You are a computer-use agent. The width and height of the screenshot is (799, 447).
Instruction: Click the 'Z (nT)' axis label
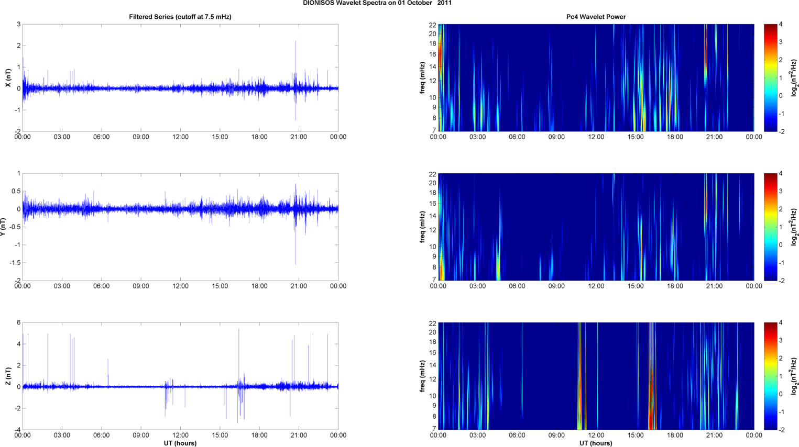8,376
